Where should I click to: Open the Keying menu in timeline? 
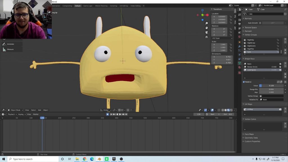click(x=21, y=114)
